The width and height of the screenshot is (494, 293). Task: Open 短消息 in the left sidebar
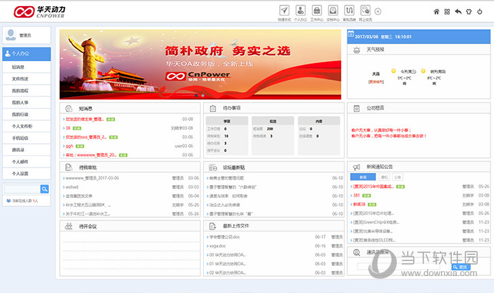point(27,67)
